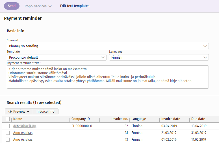
Task: Click the invoice date 21.03.2019
Action: tap(169, 133)
